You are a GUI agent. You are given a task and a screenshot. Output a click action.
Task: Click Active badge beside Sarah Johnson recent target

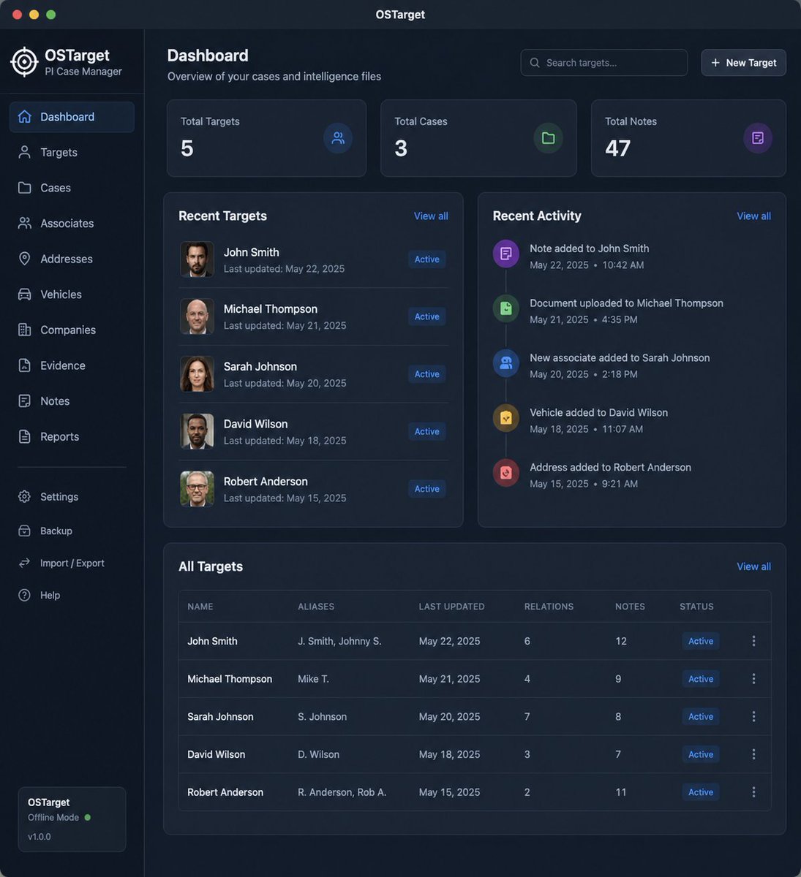pyautogui.click(x=426, y=374)
